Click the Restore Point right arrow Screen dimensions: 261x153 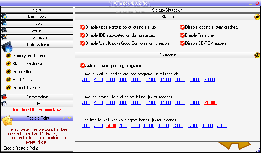click(x=64, y=118)
